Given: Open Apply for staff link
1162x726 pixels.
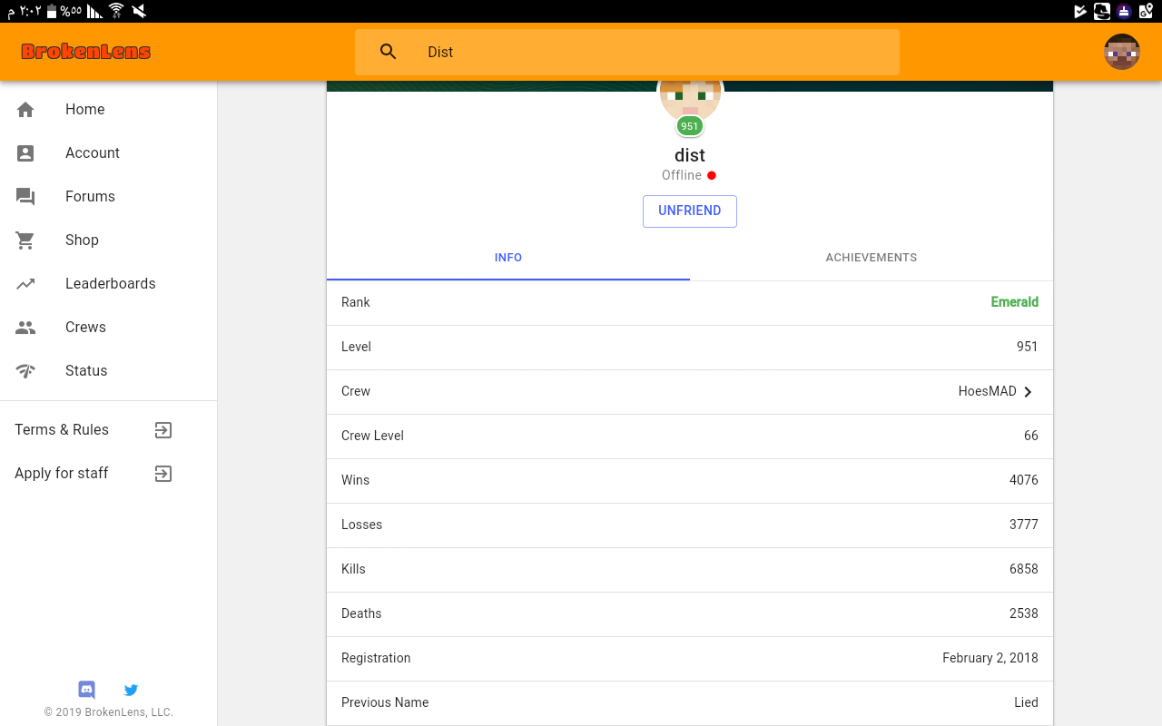Looking at the screenshot, I should coord(62,473).
